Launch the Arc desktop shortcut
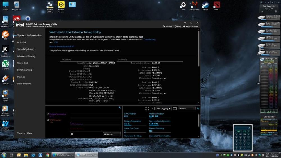The height and width of the screenshot is (158, 281). (x=183, y=6)
